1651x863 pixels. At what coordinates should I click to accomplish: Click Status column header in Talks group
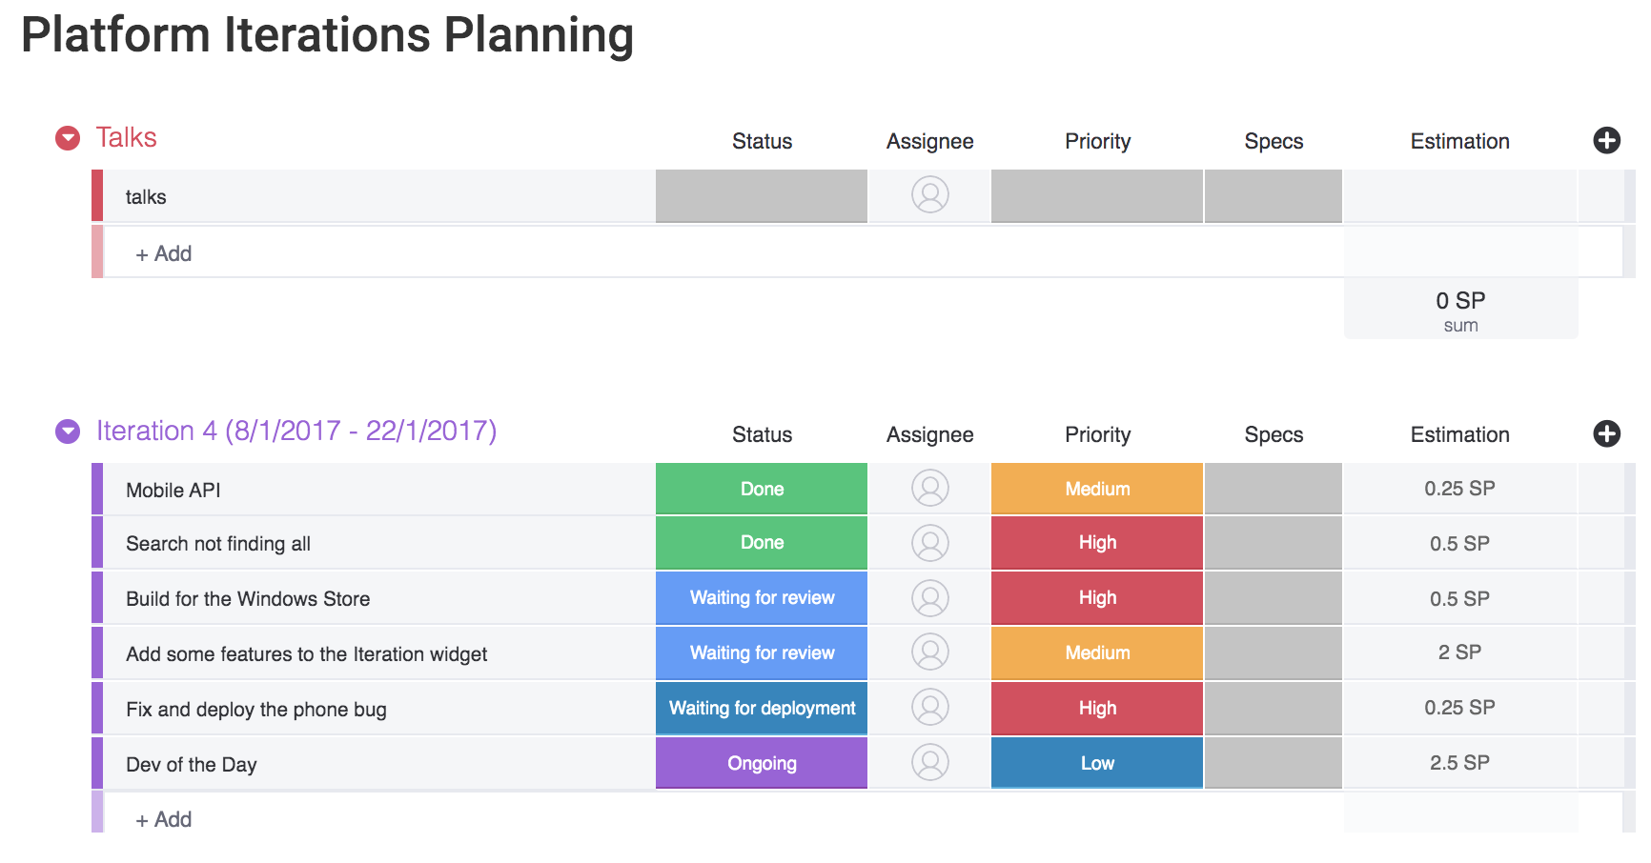pyautogui.click(x=762, y=141)
